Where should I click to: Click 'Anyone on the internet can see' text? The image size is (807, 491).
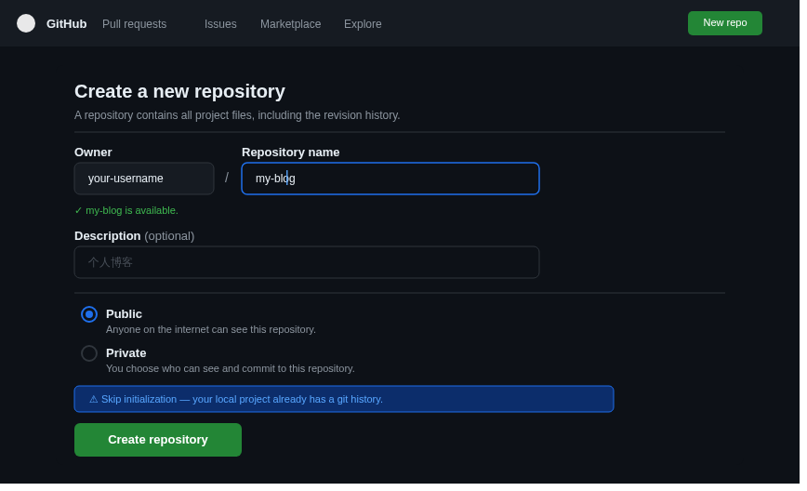pyautogui.click(x=210, y=329)
